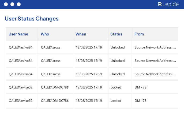184x113 pixels.
Task: Expand third row's truncated Source Network Address
Action: point(155,74)
